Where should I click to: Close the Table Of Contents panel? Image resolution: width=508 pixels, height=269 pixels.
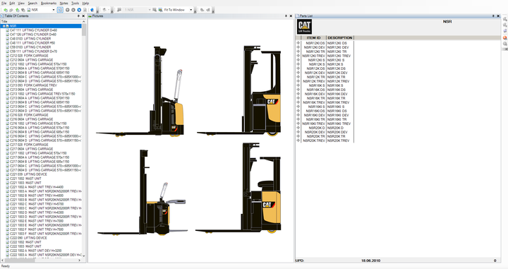[83, 16]
